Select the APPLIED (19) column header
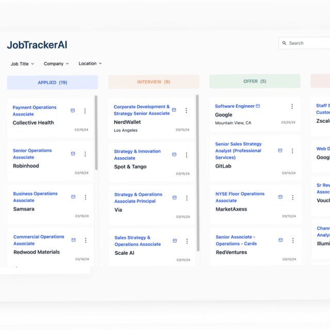 tap(53, 82)
